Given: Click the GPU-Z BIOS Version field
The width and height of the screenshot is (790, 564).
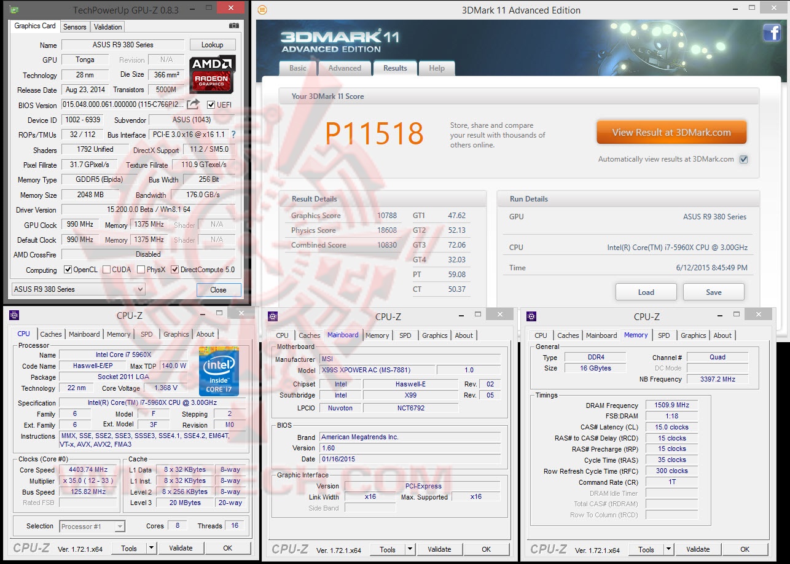Looking at the screenshot, I should click(x=123, y=104).
